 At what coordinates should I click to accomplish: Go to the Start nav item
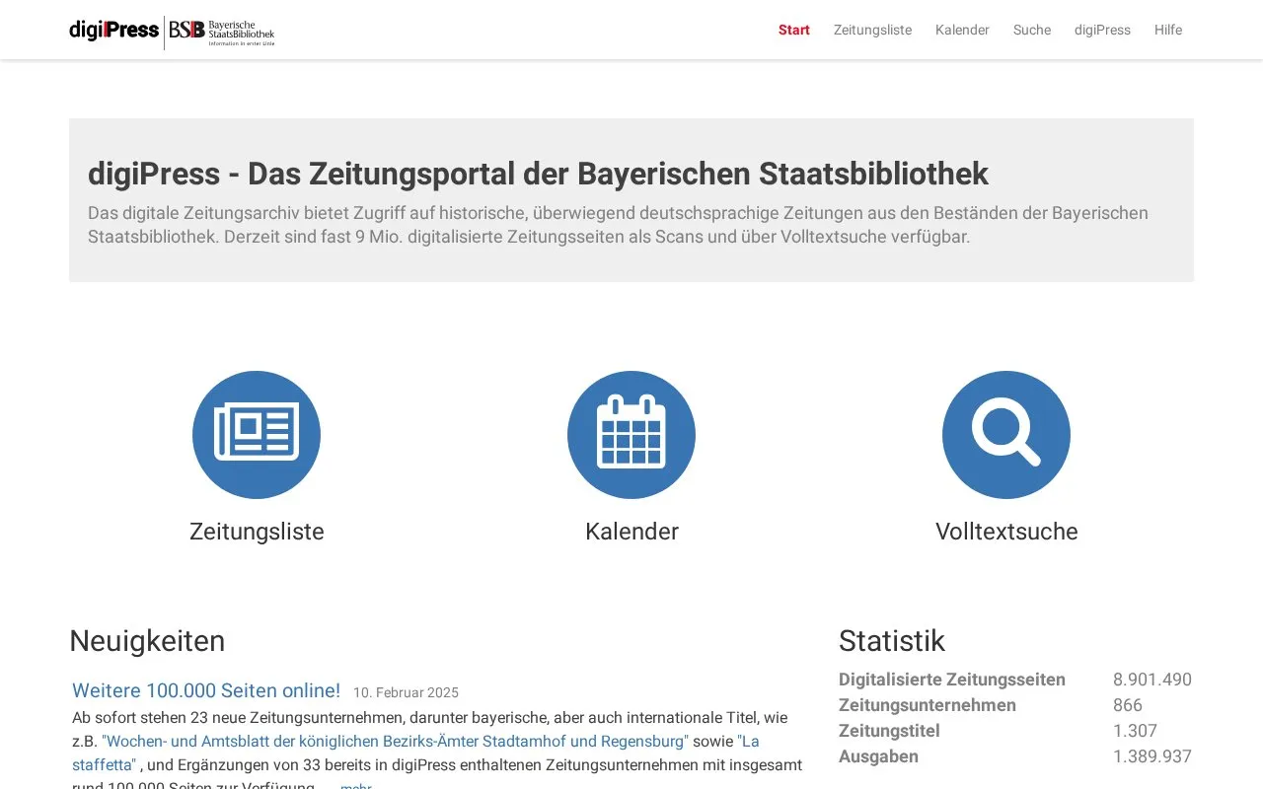pyautogui.click(x=794, y=30)
